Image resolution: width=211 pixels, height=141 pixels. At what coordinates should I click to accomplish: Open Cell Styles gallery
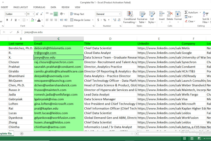click(152, 17)
